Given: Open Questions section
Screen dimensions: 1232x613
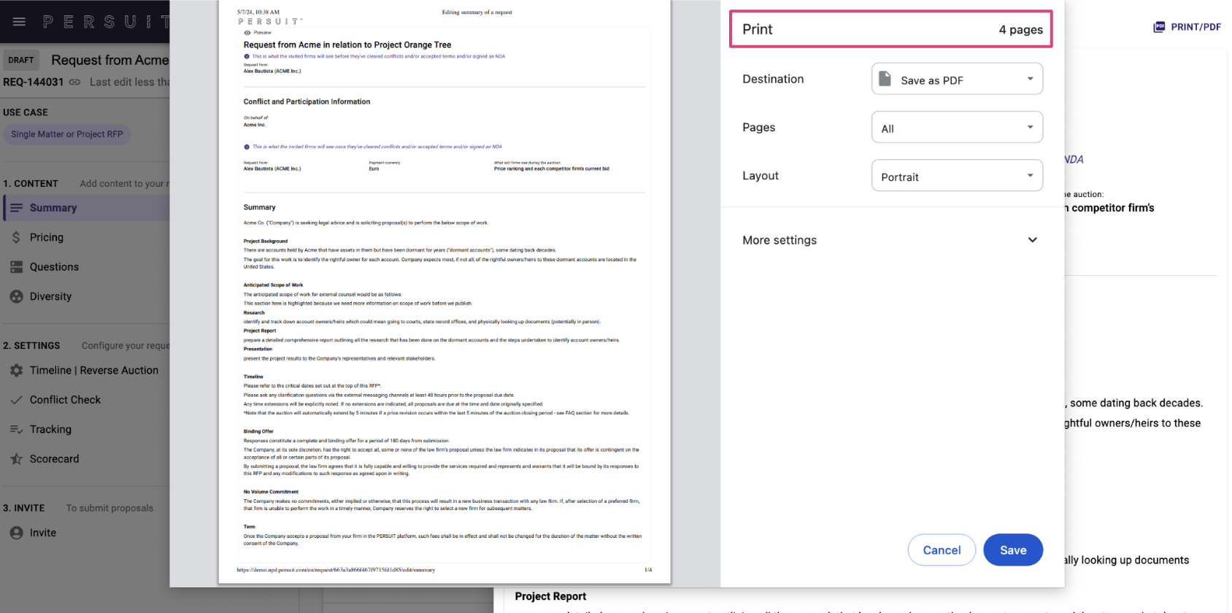Looking at the screenshot, I should [x=54, y=267].
